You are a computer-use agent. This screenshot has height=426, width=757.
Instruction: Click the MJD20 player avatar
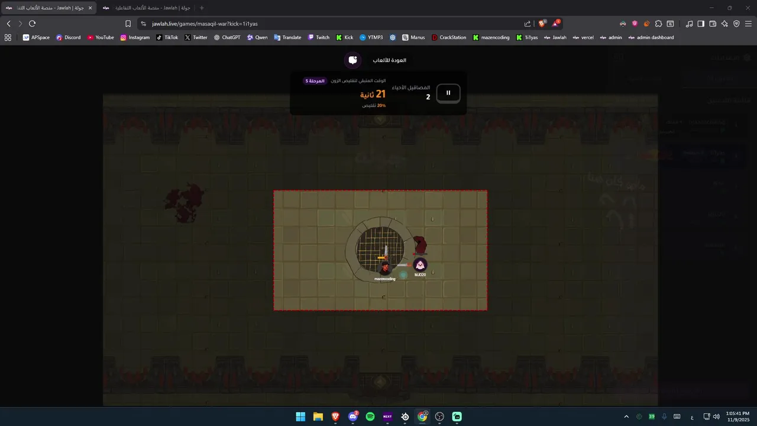[x=420, y=265]
